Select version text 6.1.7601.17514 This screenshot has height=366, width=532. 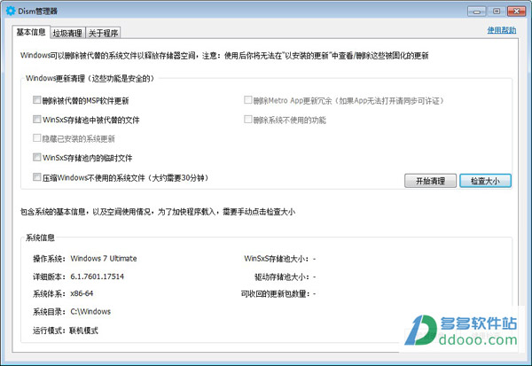click(x=97, y=276)
